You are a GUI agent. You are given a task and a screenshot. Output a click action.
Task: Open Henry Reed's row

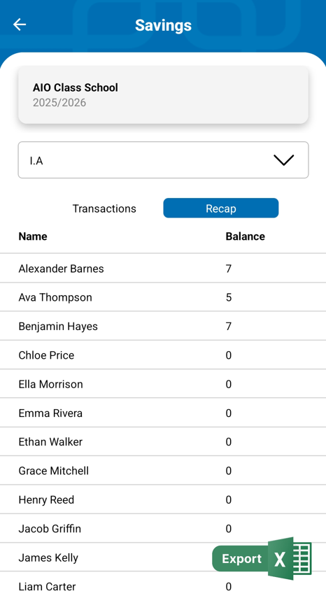tap(163, 499)
